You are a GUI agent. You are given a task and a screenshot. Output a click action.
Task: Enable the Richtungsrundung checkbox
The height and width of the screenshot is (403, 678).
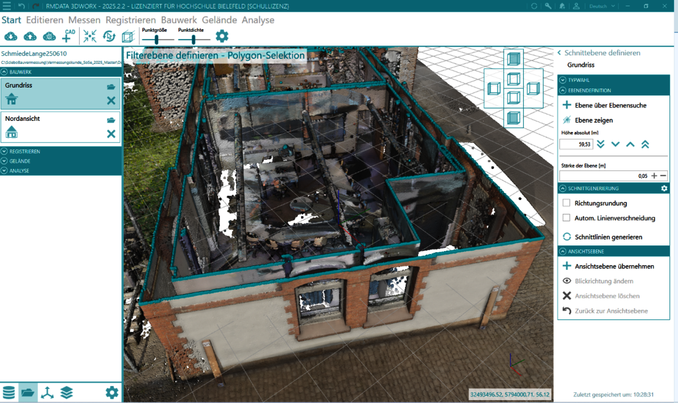[566, 203]
